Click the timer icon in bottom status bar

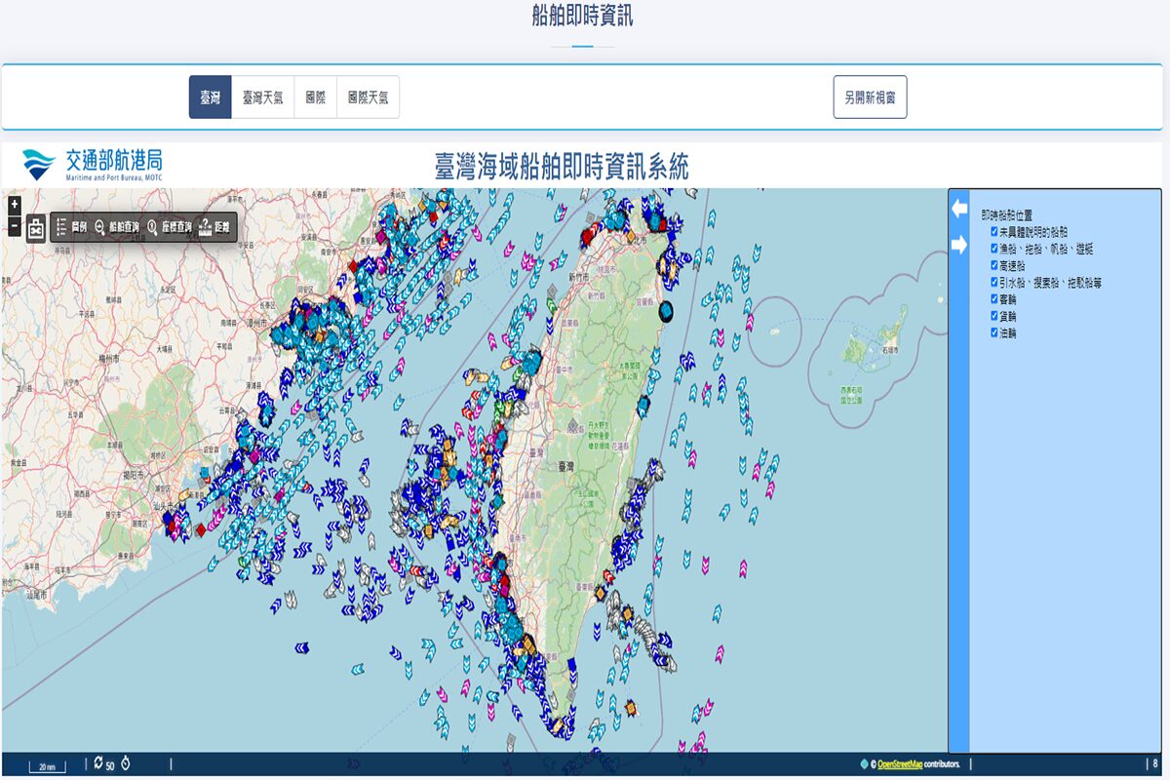pos(126,763)
